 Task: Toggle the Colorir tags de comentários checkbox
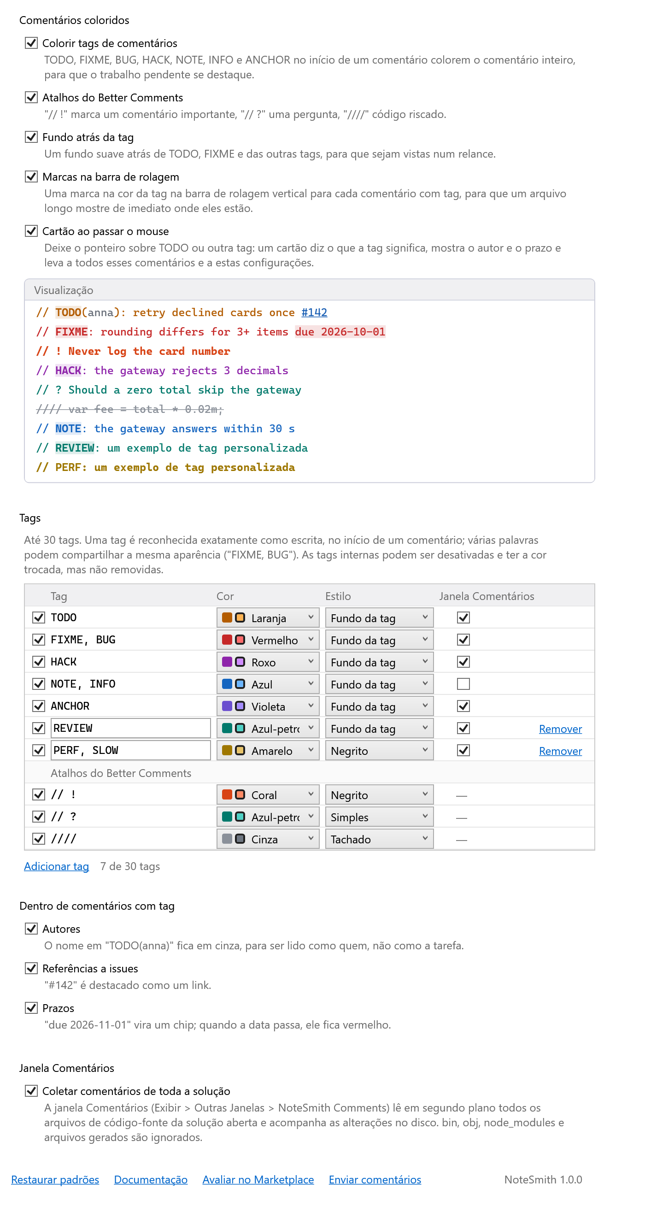pyautogui.click(x=31, y=43)
